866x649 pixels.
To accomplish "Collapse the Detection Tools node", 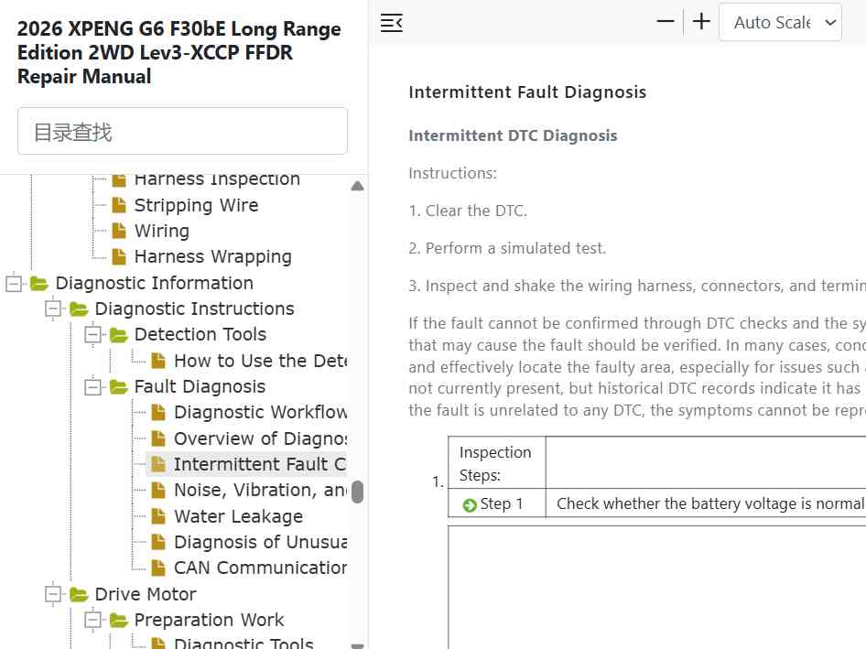I will [92, 335].
